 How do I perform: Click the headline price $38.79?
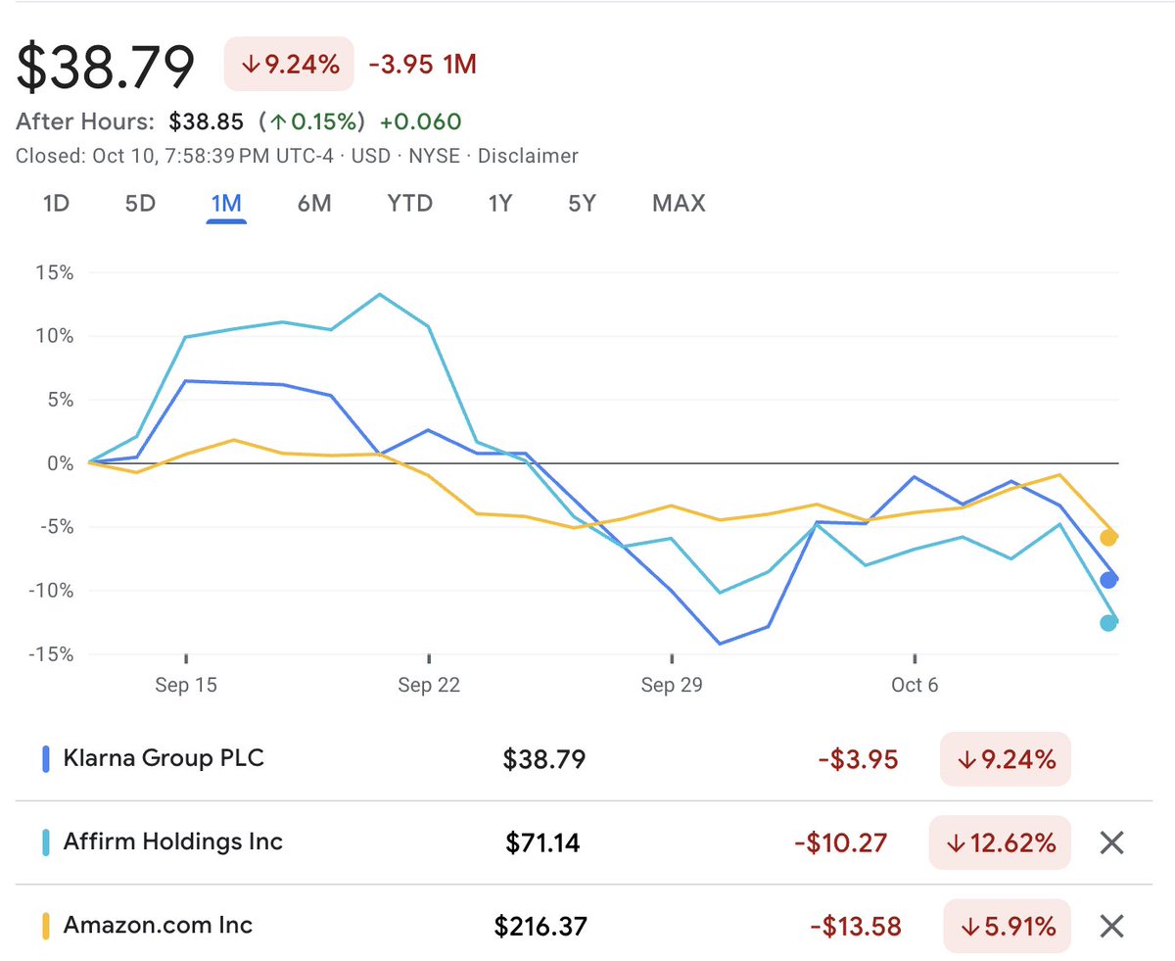pyautogui.click(x=106, y=67)
